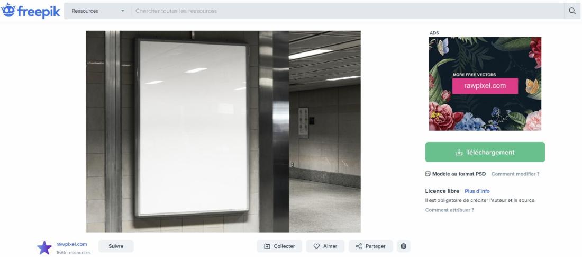Click the Pinterest share icon
The height and width of the screenshot is (257, 582).
point(404,246)
